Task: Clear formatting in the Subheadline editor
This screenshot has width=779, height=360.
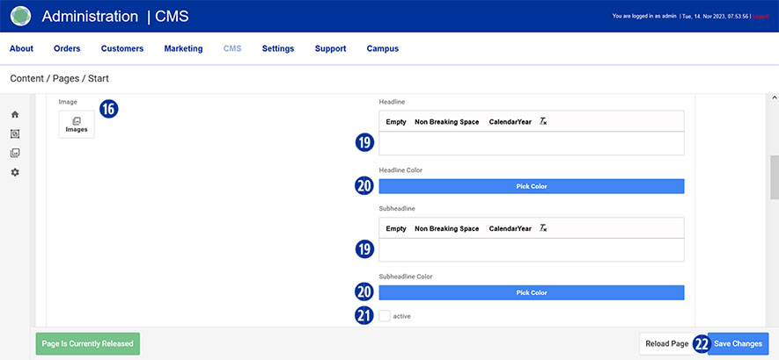Action: pos(543,228)
